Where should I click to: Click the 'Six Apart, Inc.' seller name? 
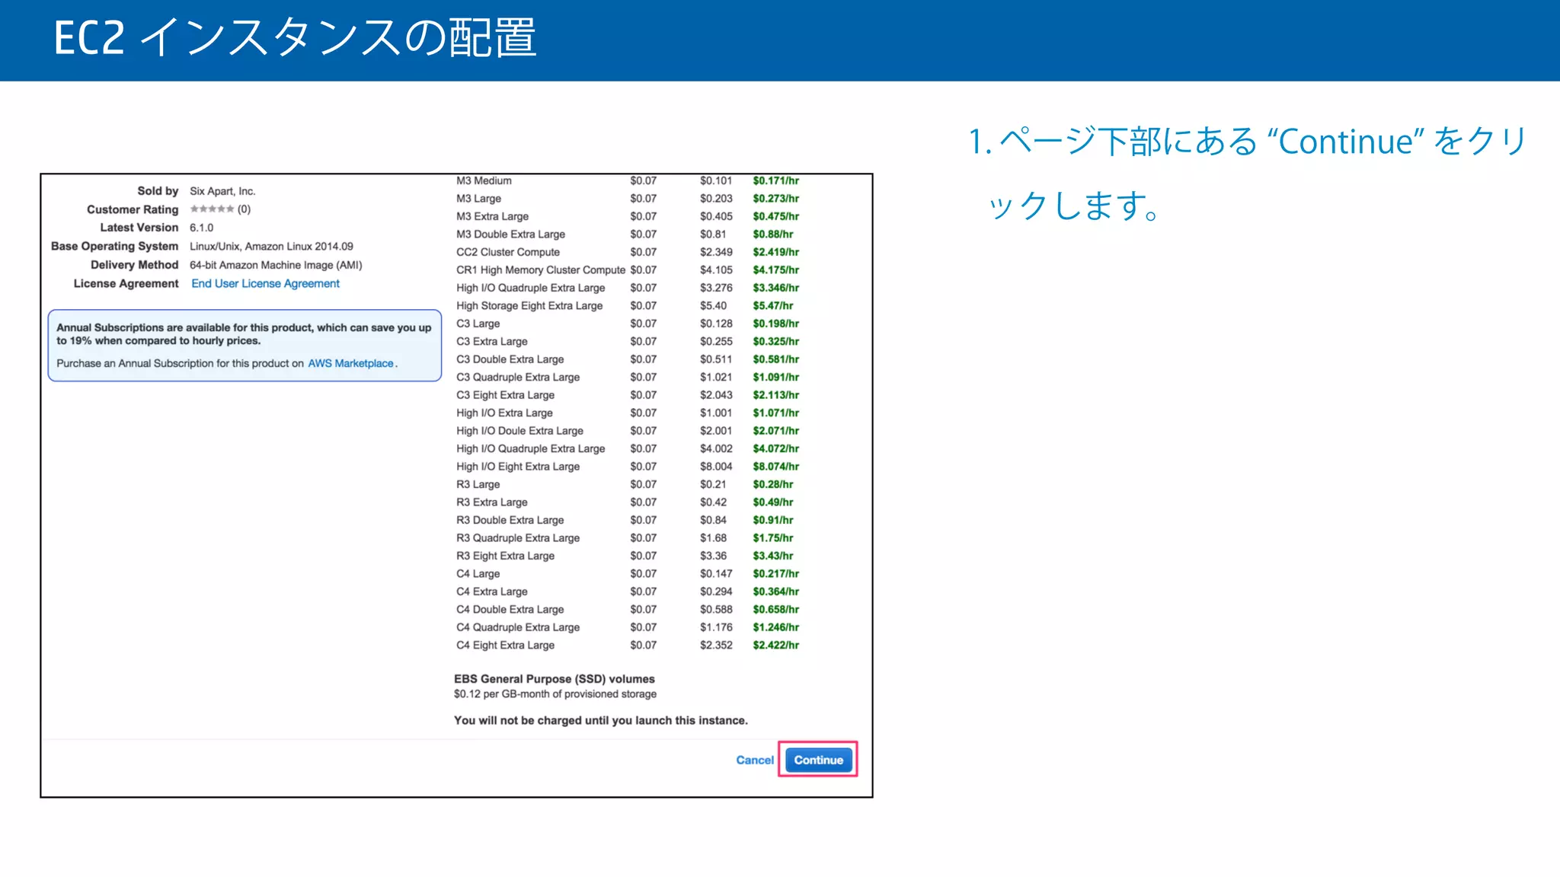pos(222,191)
